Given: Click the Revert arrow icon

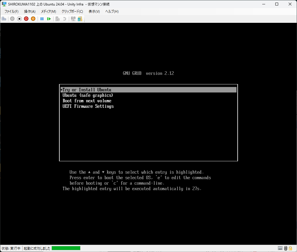Looking at the screenshot, I should pyautogui.click(x=65, y=19).
